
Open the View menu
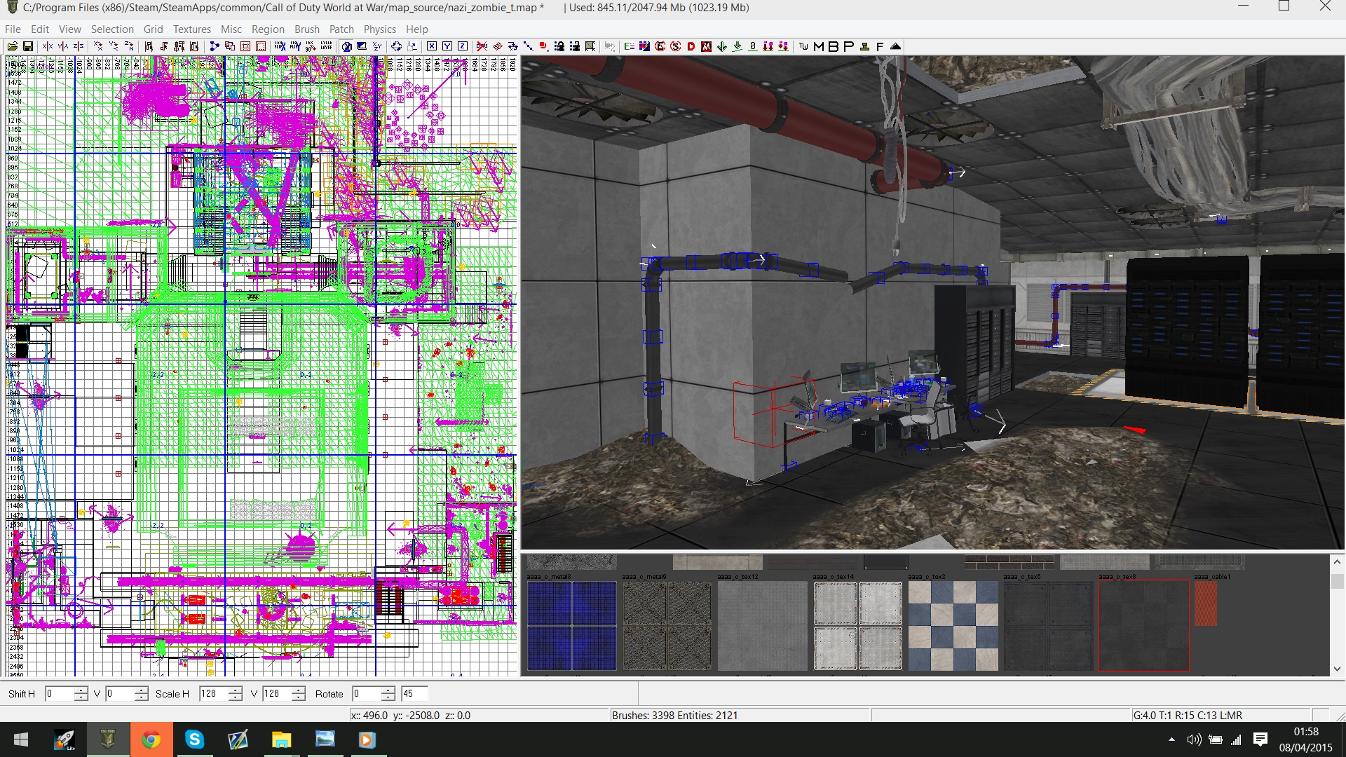(x=70, y=29)
